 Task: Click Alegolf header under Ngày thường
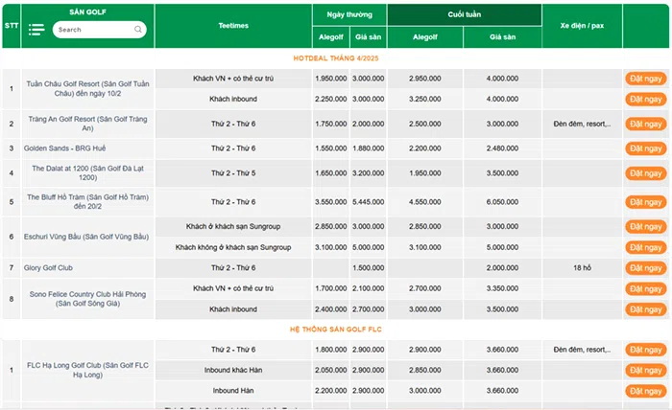click(331, 37)
